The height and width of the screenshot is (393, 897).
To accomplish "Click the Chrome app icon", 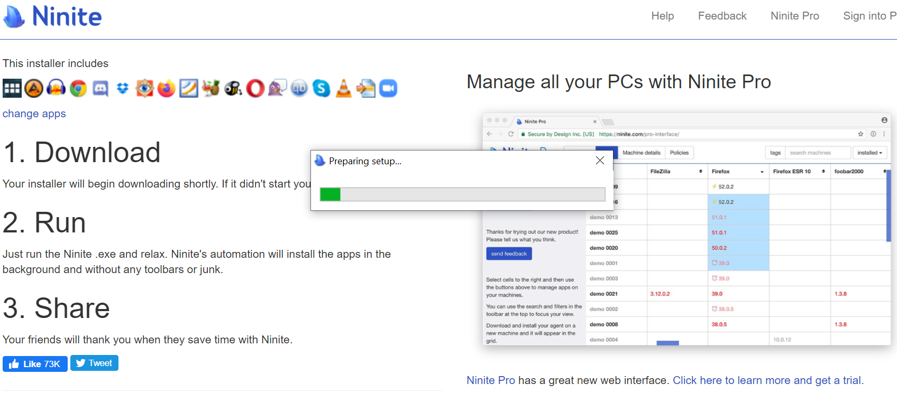I will [78, 88].
